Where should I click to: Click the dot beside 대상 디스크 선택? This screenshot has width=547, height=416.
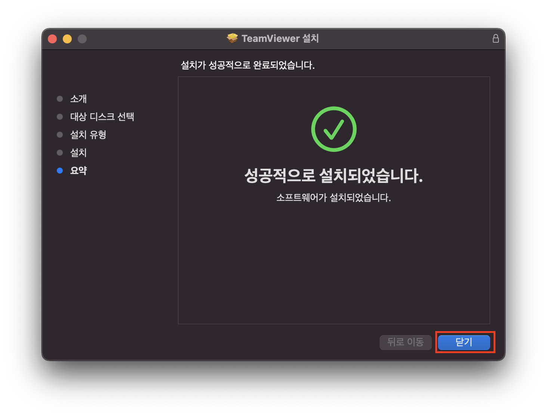(60, 117)
